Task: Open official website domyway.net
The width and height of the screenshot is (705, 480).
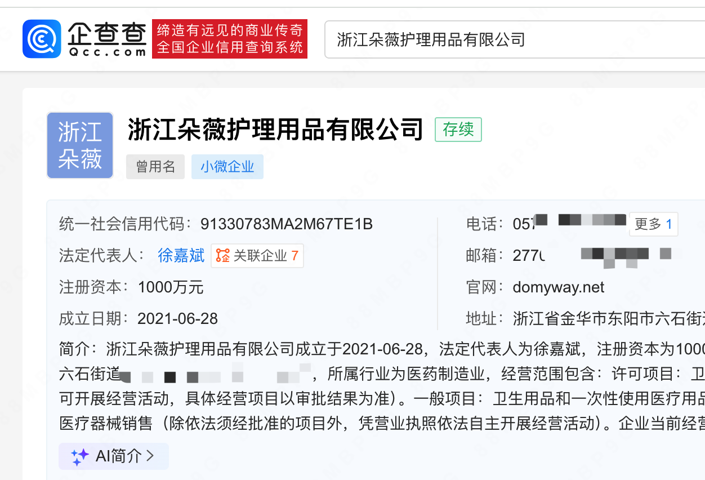Action: pos(559,287)
